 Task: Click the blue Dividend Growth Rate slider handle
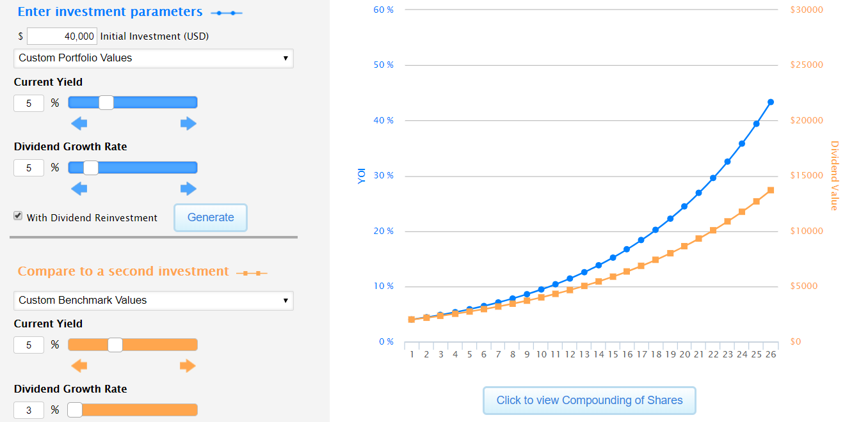tap(91, 168)
